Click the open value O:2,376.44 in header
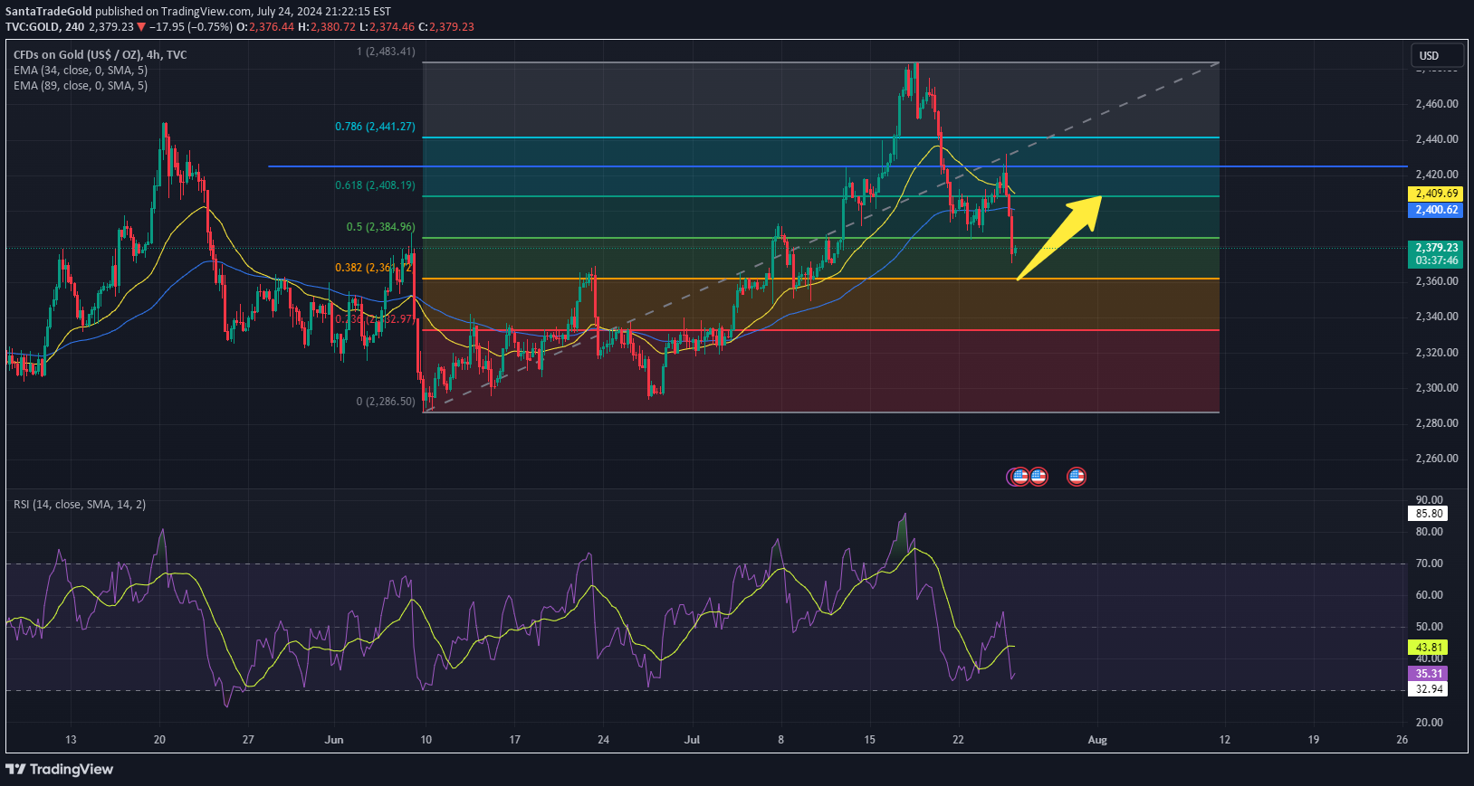The width and height of the screenshot is (1474, 786). pos(265,27)
